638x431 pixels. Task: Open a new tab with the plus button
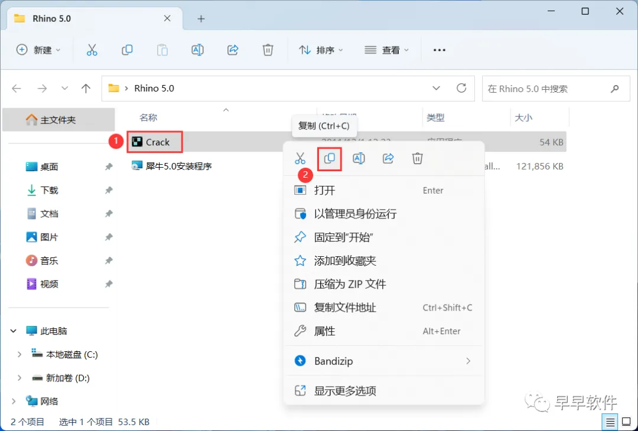[201, 19]
